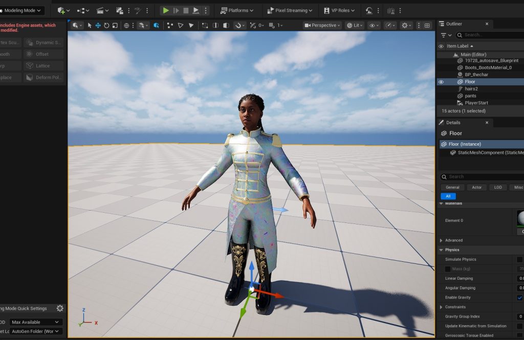Click the Stop simulation button
This screenshot has height=340, width=524.
point(186,10)
